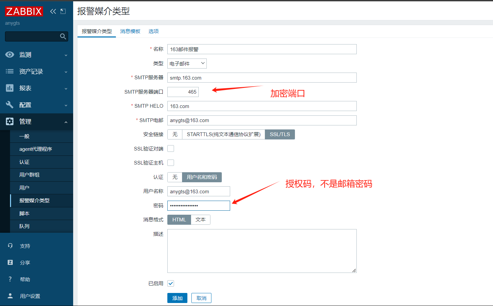
Task: Switch to the 消息模板 tab
Action: click(x=130, y=31)
